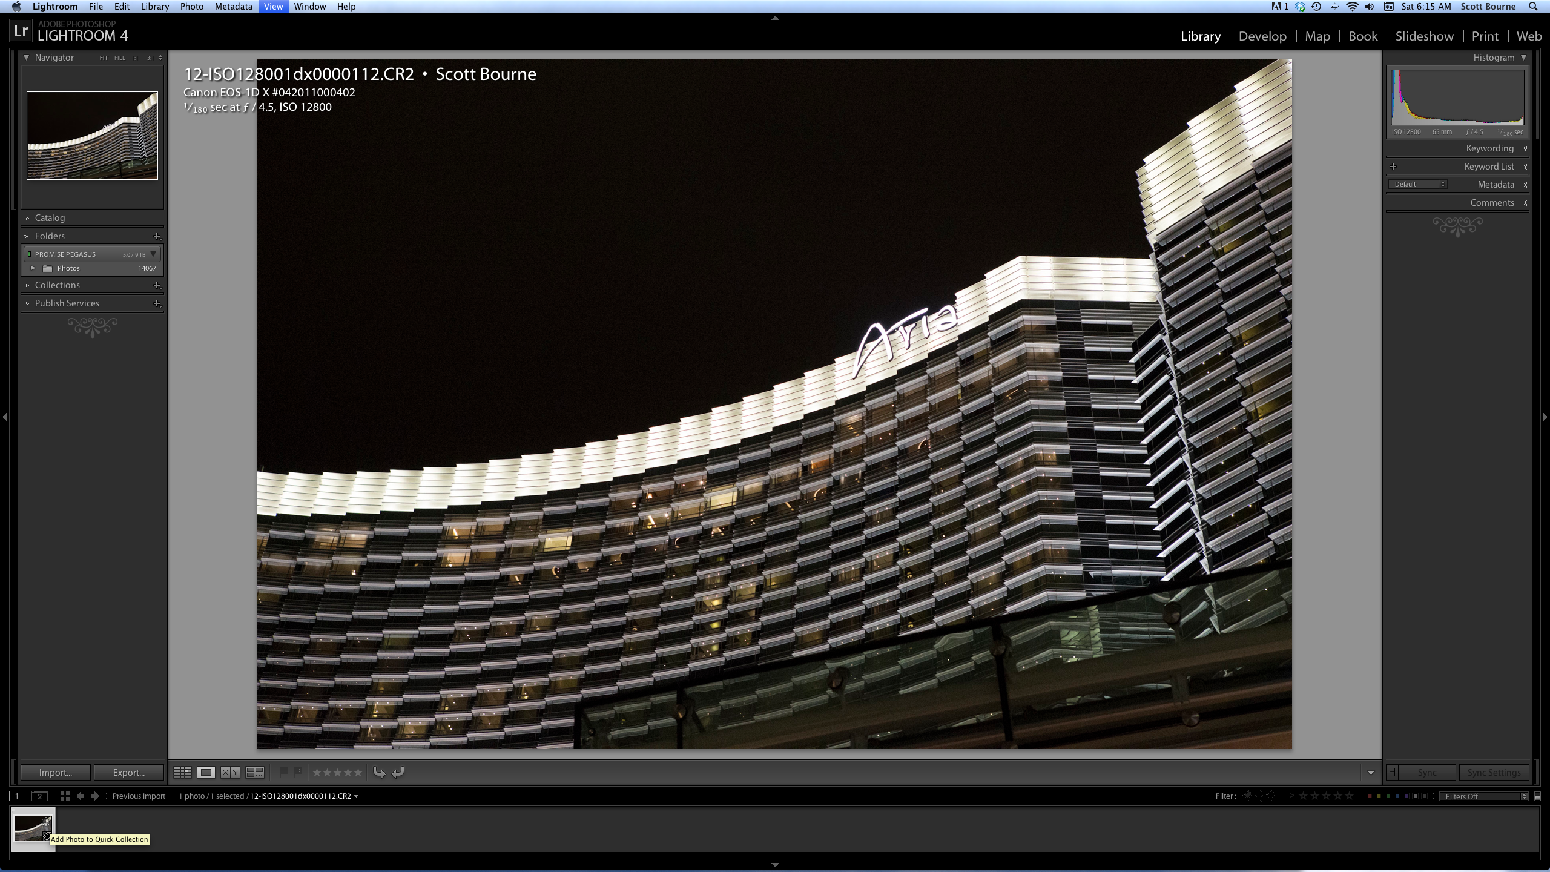Viewport: 1550px width, 872px height.
Task: Toggle filters switch at filmstrip right
Action: [x=1537, y=796]
